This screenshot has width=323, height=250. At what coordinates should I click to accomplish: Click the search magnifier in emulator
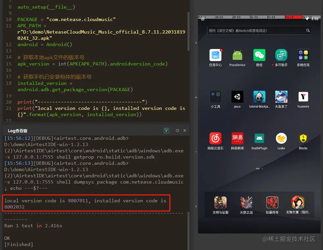click(x=308, y=31)
